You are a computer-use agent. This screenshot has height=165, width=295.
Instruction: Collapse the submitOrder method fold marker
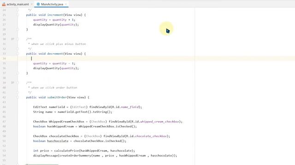click(x=18, y=97)
